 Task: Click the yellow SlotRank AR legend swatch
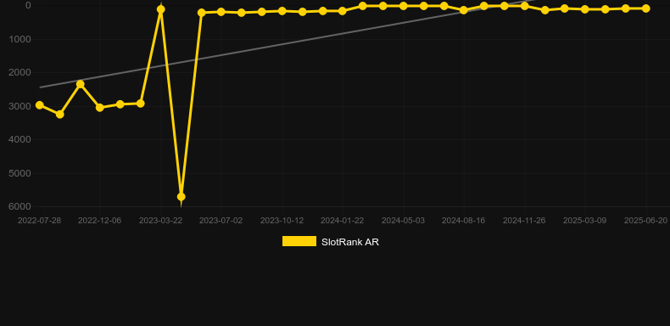point(299,241)
